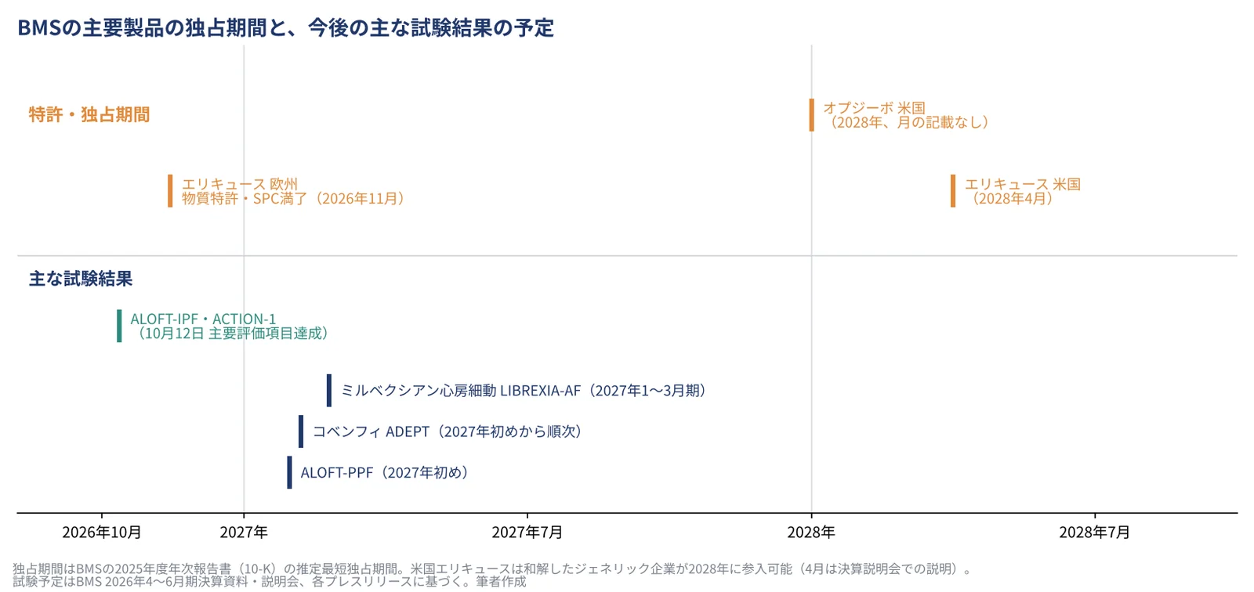This screenshot has height=592, width=1254.
Task: Click the orange marker bar for オプジーボ 米国
Action: pyautogui.click(x=812, y=115)
